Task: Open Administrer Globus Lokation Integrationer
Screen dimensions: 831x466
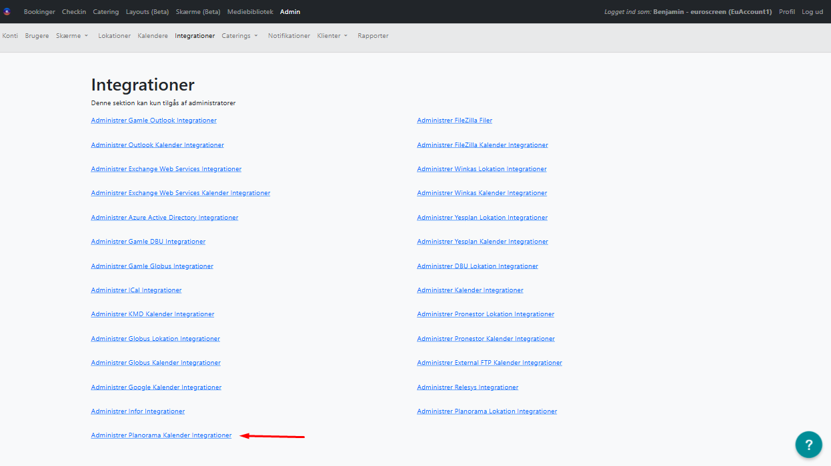Action: pos(155,339)
